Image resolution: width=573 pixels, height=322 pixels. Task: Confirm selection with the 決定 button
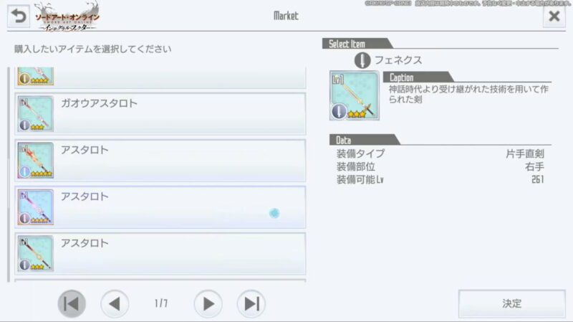(x=511, y=303)
